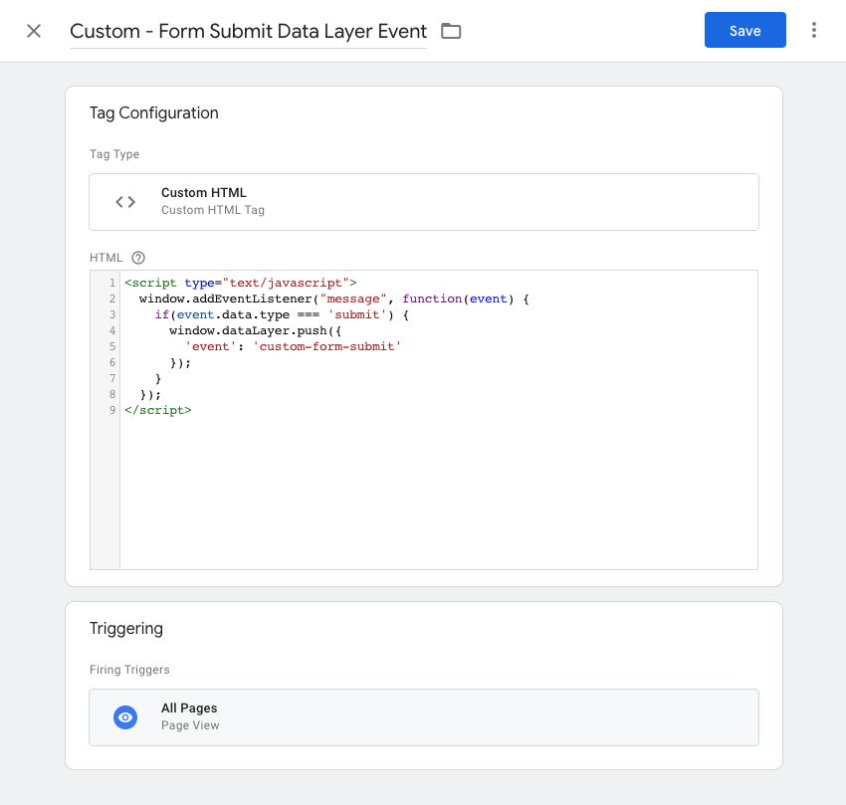Click the Tag Configuration heading
The width and height of the screenshot is (846, 805).
tap(153, 112)
